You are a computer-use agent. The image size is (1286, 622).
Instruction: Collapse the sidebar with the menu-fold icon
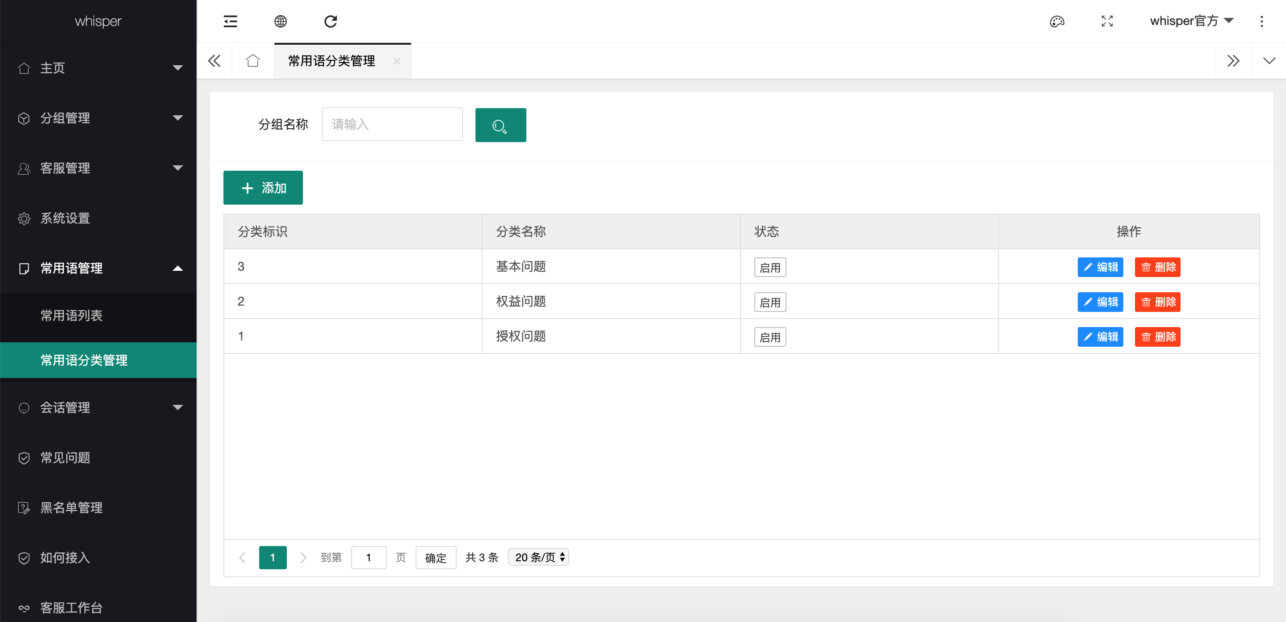click(230, 21)
